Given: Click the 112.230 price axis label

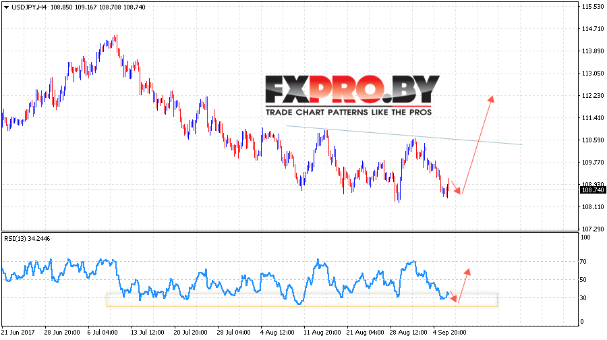Looking at the screenshot, I should tap(593, 96).
